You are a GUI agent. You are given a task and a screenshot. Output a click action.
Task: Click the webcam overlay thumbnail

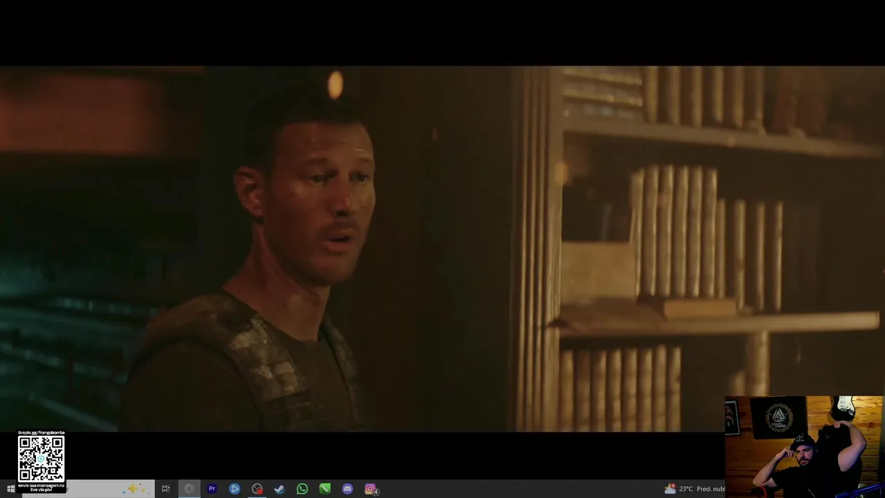pyautogui.click(x=804, y=447)
